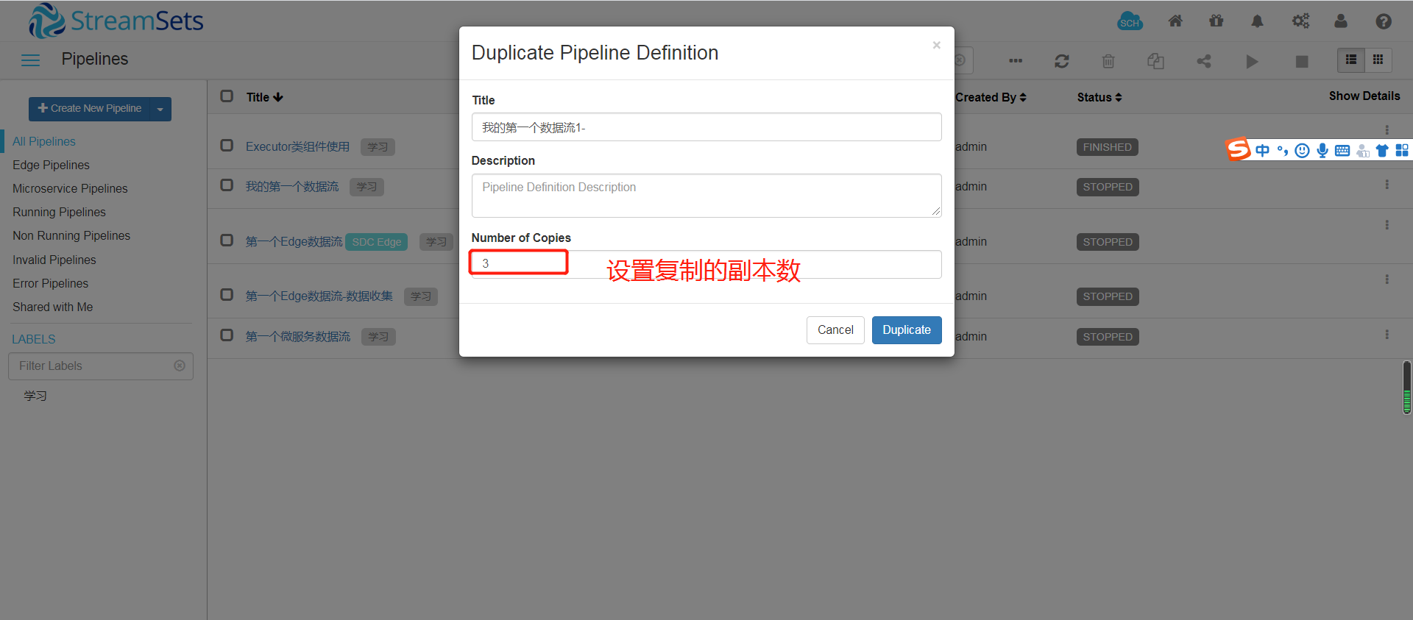Open the notifications bell icon
Viewport: 1413px width, 620px height.
point(1256,21)
